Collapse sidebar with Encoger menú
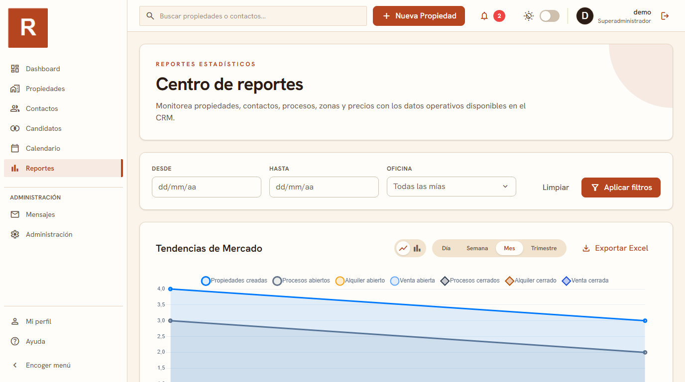 pos(63,365)
